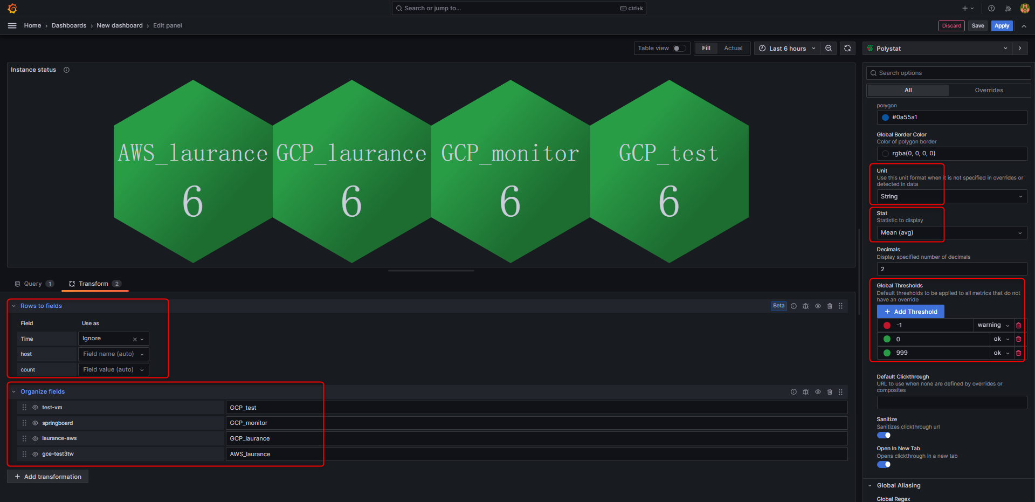Viewport: 1035px width, 502px height.
Task: Delete the warning threshold row
Action: pos(1018,325)
